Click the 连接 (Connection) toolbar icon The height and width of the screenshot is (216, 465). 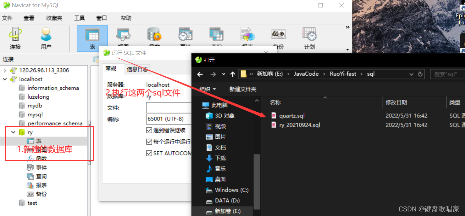point(15,38)
